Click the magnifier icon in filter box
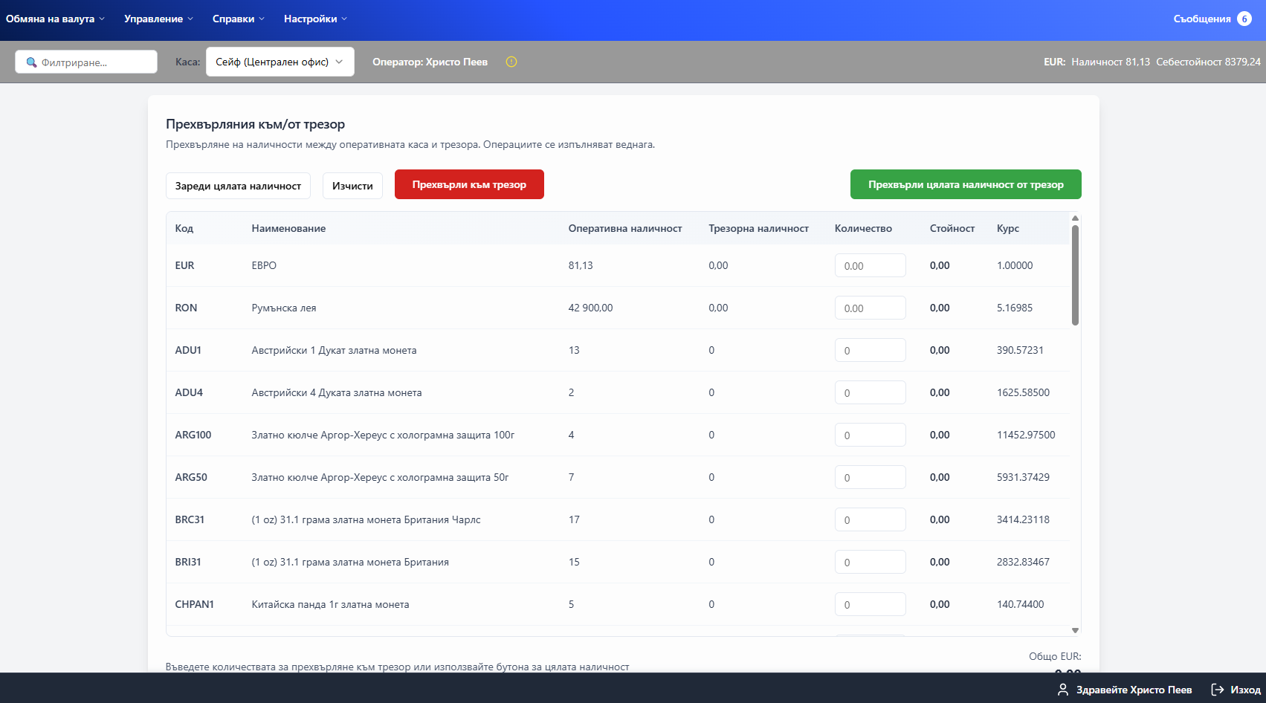 tap(31, 62)
